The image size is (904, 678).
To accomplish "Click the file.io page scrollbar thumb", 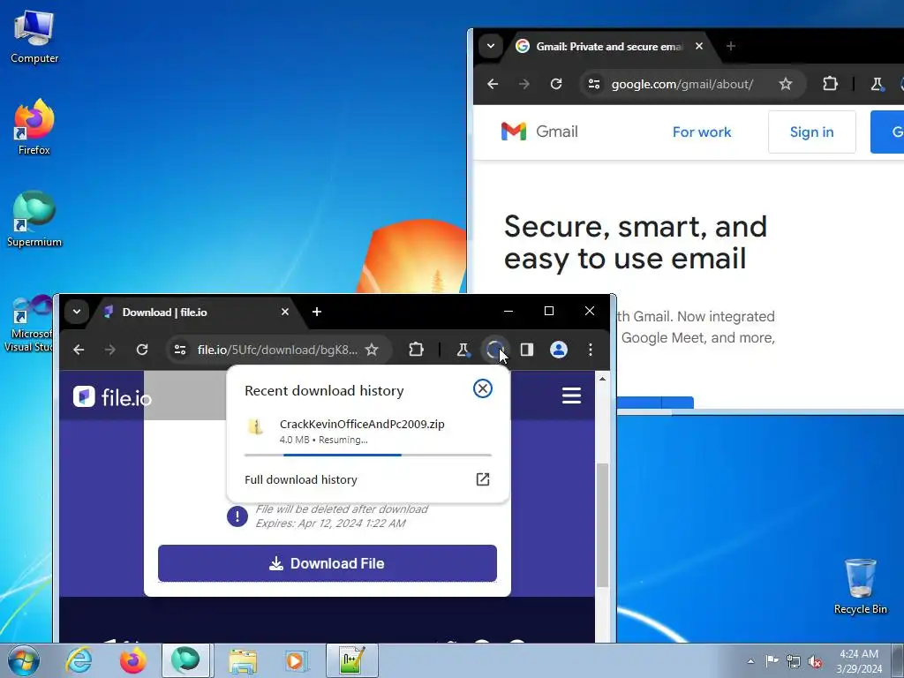I will (x=602, y=524).
